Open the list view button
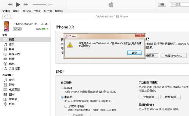The width and height of the screenshot is (189, 116). click(x=162, y=5)
